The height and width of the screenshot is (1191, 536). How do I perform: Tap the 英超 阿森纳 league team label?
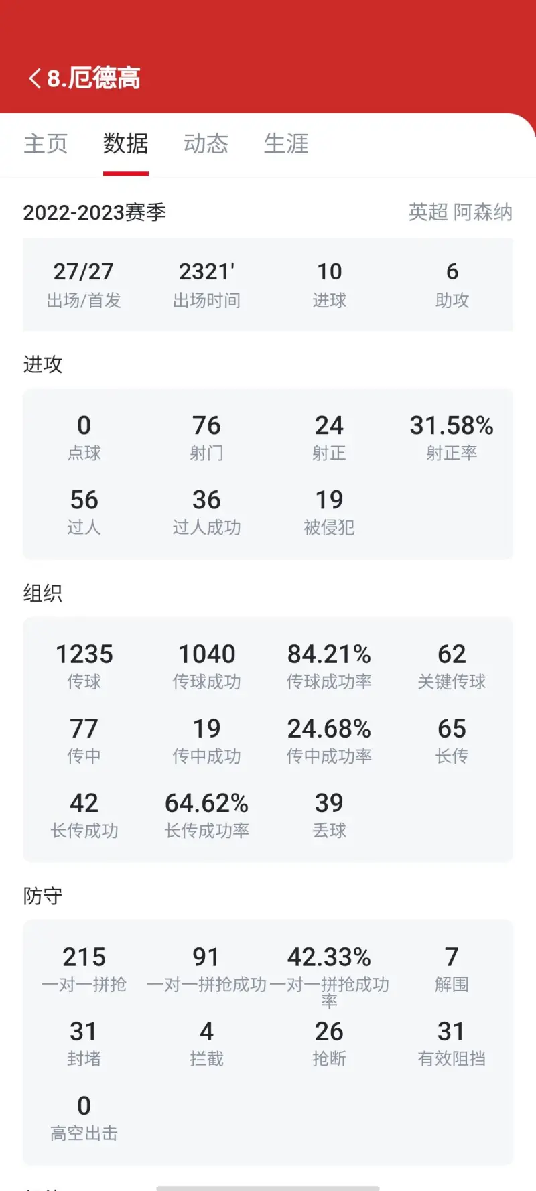[x=460, y=212]
